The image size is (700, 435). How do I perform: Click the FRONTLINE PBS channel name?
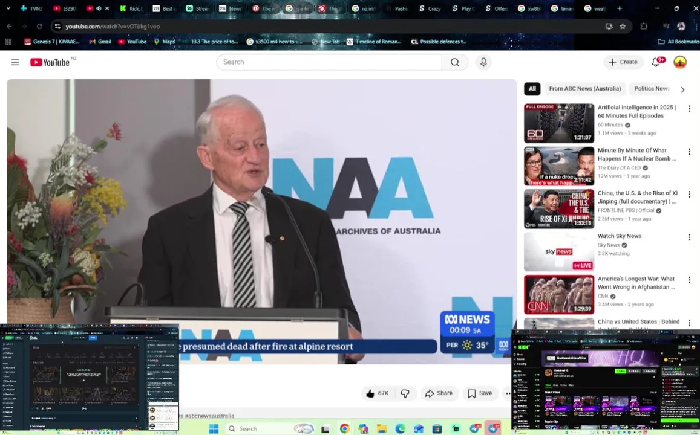pyautogui.click(x=626, y=210)
